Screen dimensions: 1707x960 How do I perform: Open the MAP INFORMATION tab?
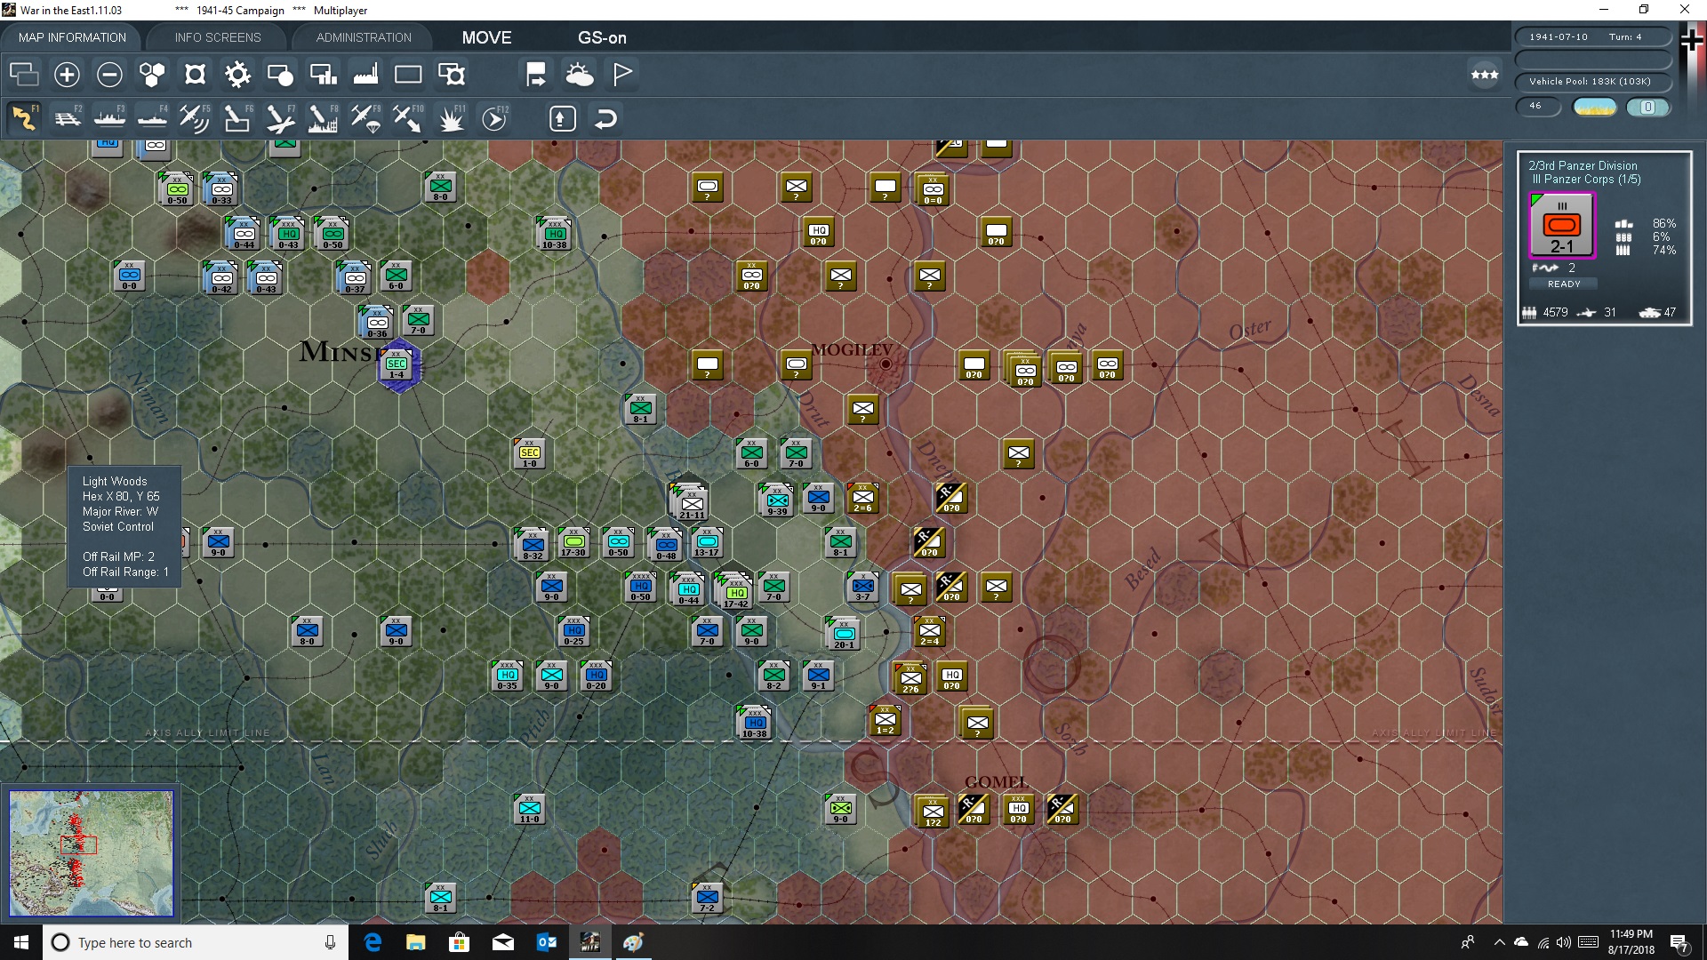coord(72,37)
